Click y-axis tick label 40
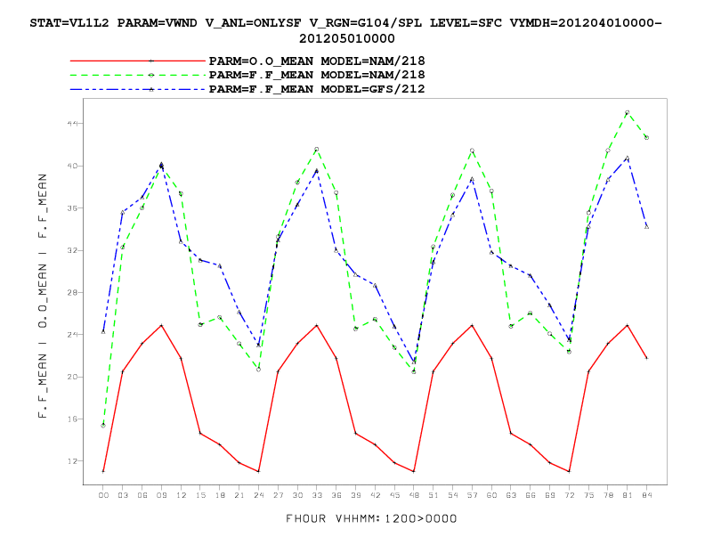The image size is (705, 545). tap(72, 166)
